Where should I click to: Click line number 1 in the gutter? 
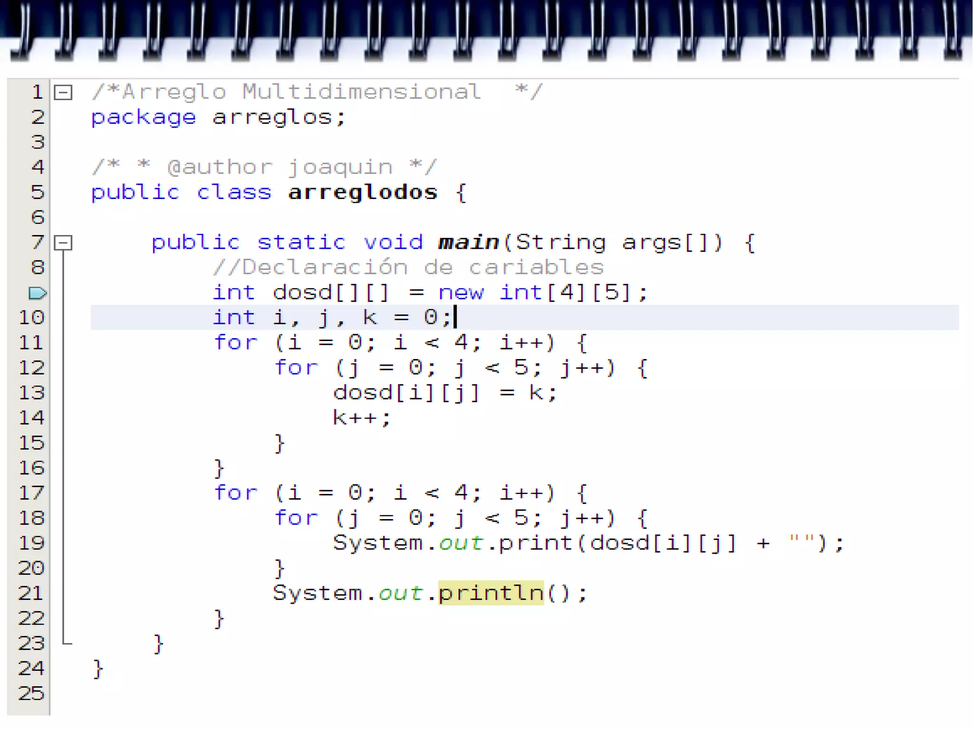point(37,92)
